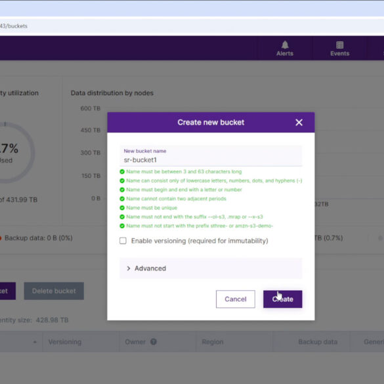Click the 'Backup data: 0 B (0%)' legend
The height and width of the screenshot is (384, 384).
click(x=39, y=238)
